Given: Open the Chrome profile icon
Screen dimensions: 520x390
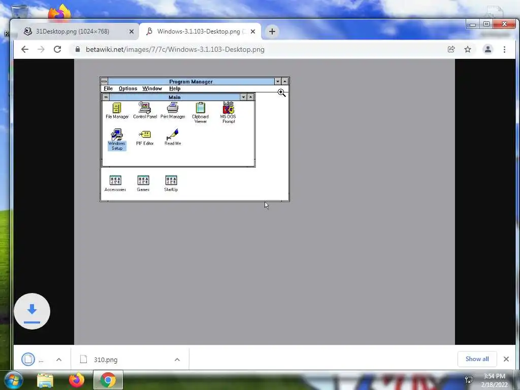Looking at the screenshot, I should click(488, 49).
